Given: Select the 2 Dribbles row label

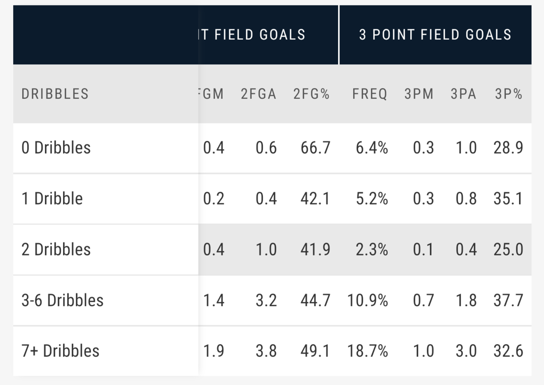Looking at the screenshot, I should point(56,249).
